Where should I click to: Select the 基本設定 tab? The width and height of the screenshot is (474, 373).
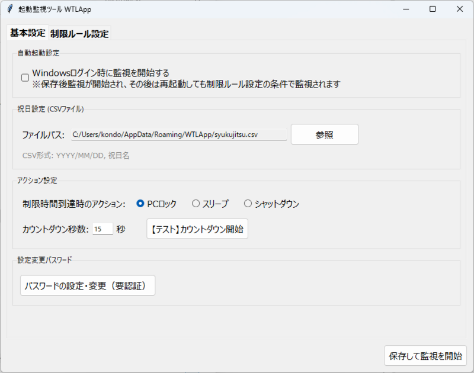coord(27,33)
